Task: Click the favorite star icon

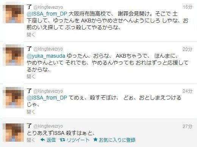Action: click(95, 140)
